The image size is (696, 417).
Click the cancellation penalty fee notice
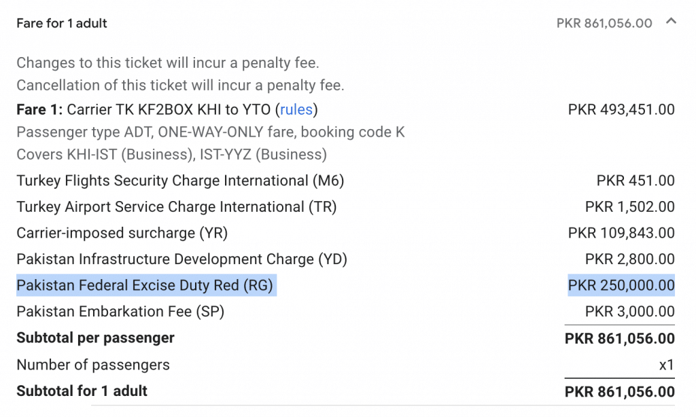(180, 86)
